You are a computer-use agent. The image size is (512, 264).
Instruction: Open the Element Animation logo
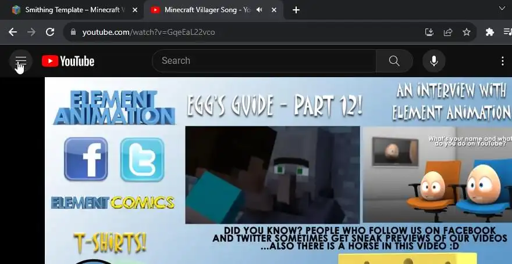[114, 107]
